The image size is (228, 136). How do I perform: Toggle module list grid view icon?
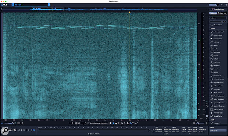pos(225,22)
